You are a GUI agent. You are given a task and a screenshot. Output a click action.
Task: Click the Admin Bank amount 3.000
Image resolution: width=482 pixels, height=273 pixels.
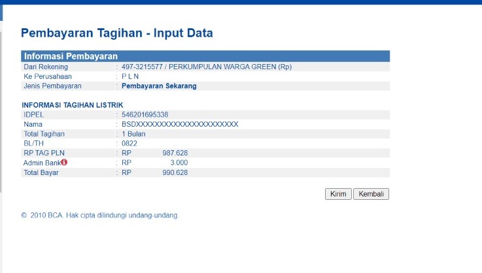point(179,163)
